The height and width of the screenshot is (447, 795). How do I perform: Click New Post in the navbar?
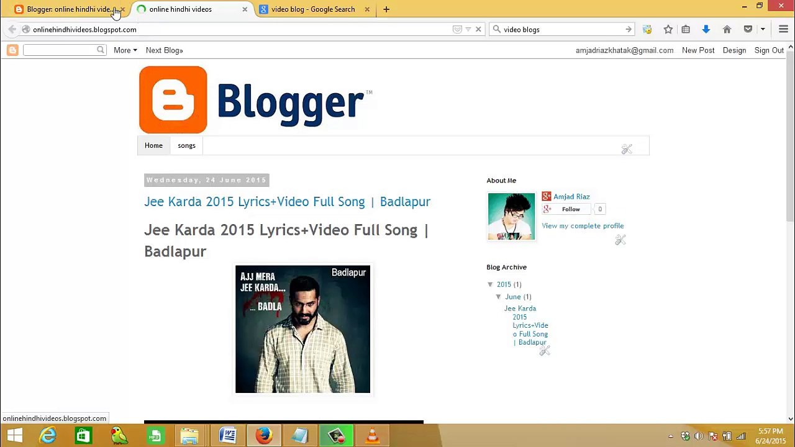[x=698, y=50]
